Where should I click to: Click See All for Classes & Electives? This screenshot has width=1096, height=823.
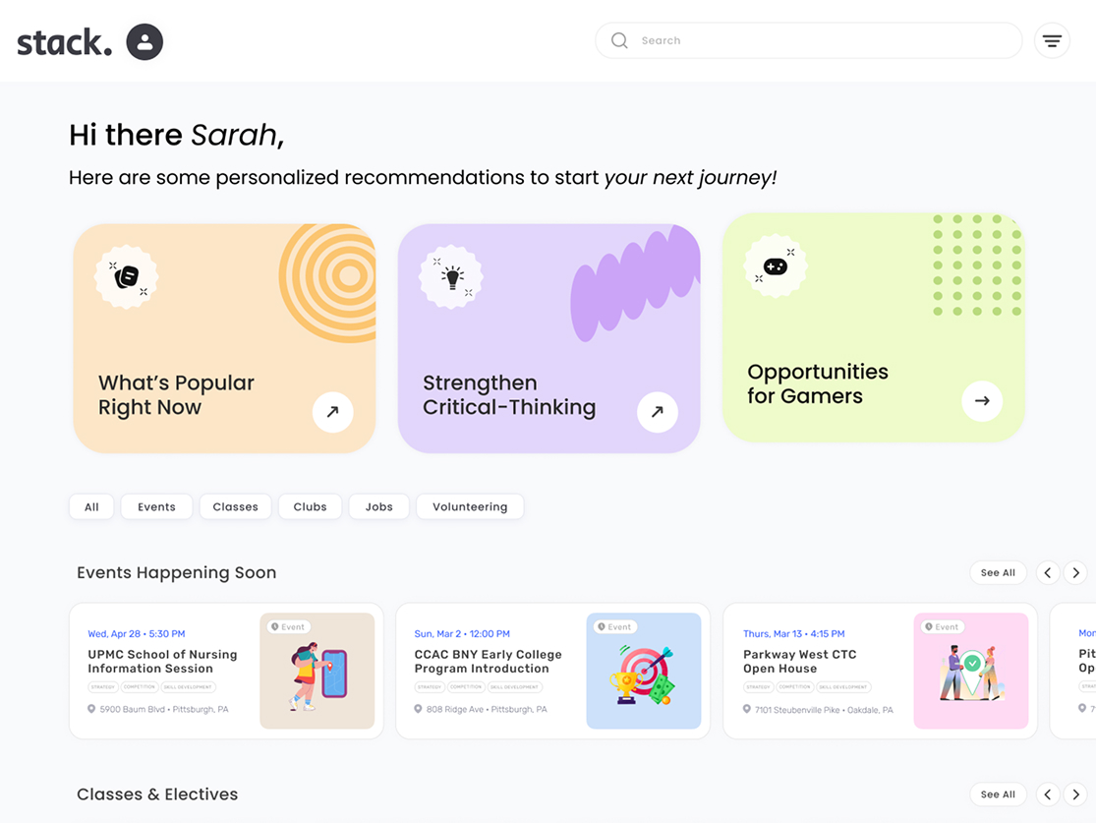(x=997, y=794)
